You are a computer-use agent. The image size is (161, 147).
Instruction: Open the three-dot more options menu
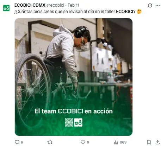tap(157, 5)
